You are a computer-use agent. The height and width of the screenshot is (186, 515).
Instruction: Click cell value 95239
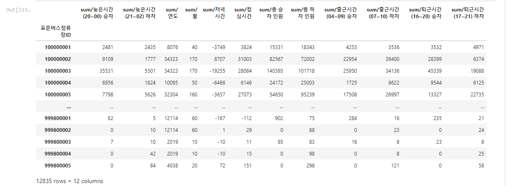[309, 94]
